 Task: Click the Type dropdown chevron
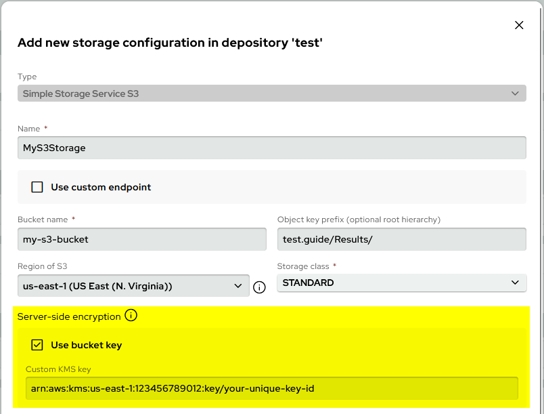tap(517, 93)
